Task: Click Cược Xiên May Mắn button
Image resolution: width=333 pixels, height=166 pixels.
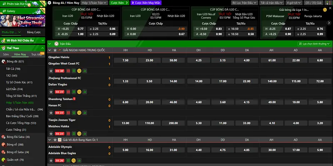Action: click(146, 3)
